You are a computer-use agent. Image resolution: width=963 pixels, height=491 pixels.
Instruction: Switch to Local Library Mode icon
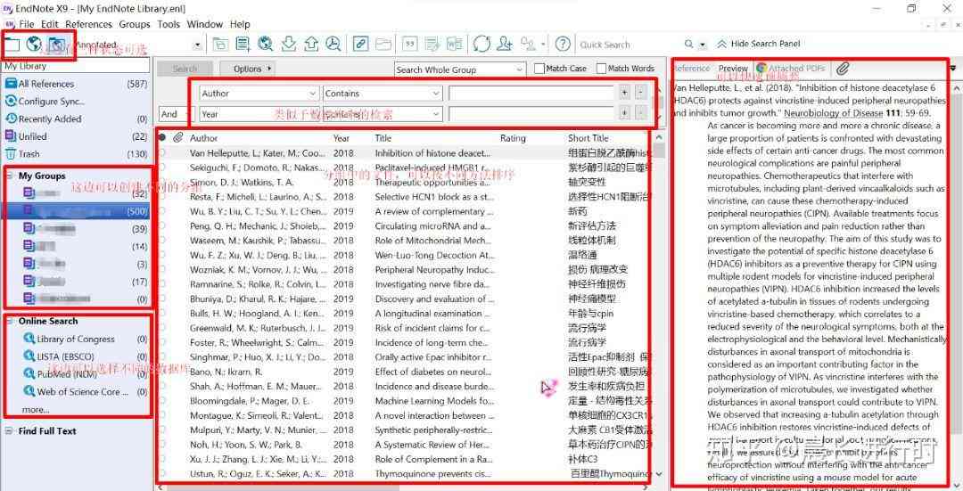pos(12,45)
